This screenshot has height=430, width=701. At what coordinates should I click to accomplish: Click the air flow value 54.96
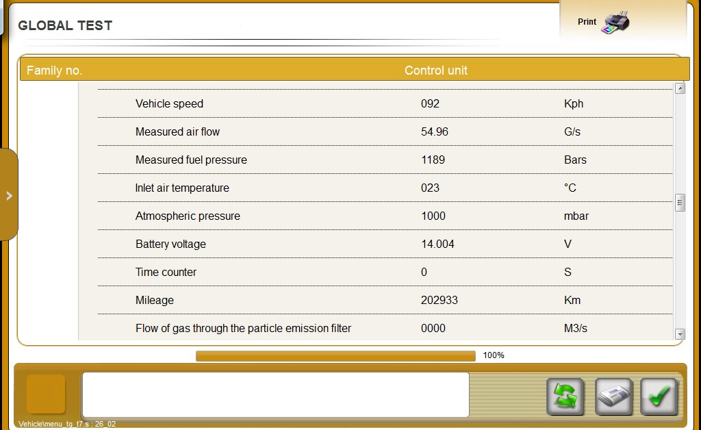435,132
